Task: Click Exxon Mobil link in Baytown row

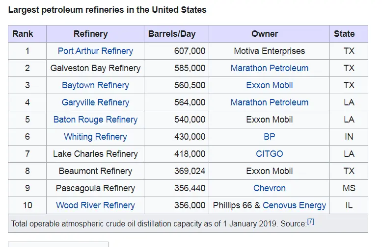Action: click(x=270, y=85)
